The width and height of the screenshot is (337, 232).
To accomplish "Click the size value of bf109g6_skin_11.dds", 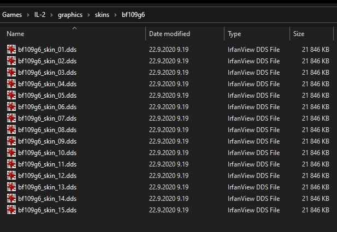I will 316,164.
